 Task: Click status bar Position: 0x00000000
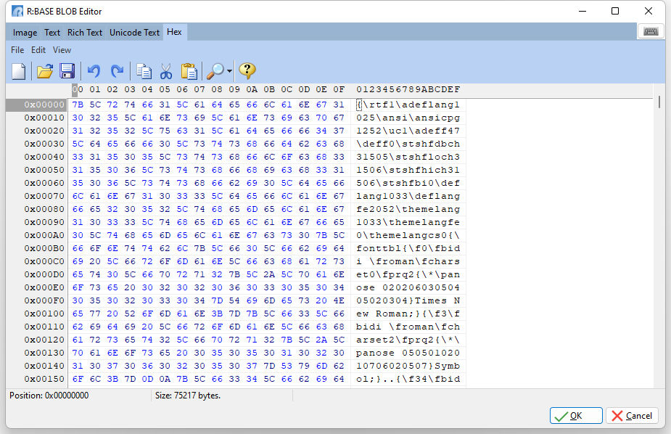click(49, 396)
